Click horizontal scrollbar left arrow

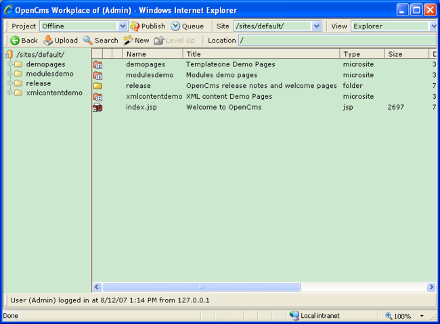pyautogui.click(x=97, y=287)
